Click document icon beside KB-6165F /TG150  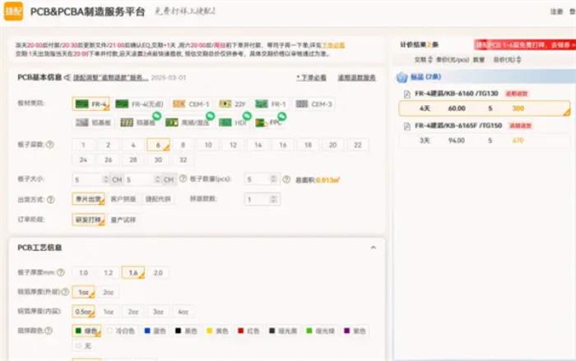pos(407,127)
